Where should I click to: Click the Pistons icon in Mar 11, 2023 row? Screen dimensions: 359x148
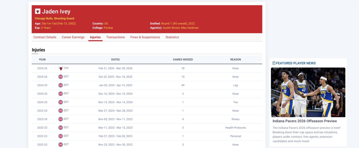(61, 128)
